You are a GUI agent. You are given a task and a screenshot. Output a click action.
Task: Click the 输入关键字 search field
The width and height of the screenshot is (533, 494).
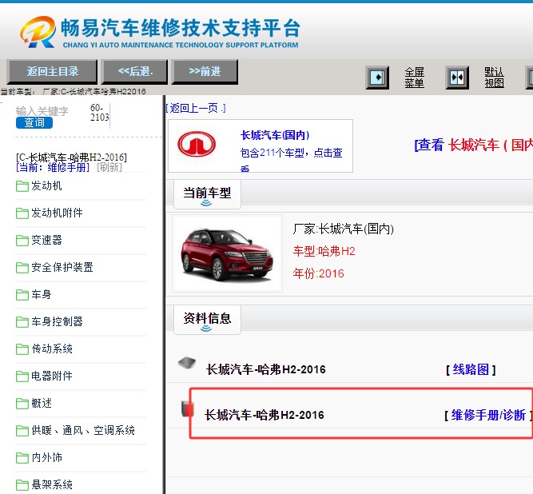click(42, 111)
